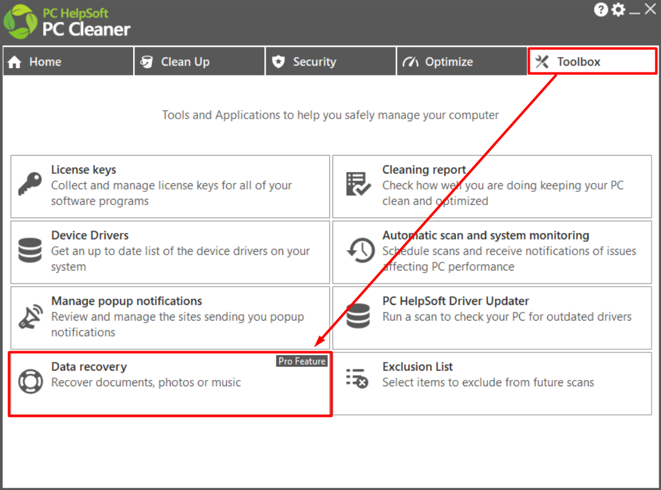Click the Security shield icon
The image size is (661, 490).
point(278,62)
